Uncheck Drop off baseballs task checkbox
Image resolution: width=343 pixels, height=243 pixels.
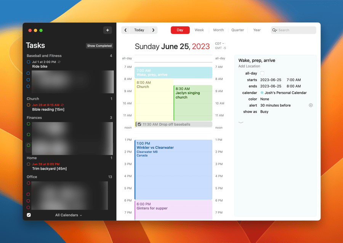click(x=139, y=124)
